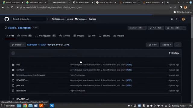Open Pull requests in the top navigation

tap(58, 19)
